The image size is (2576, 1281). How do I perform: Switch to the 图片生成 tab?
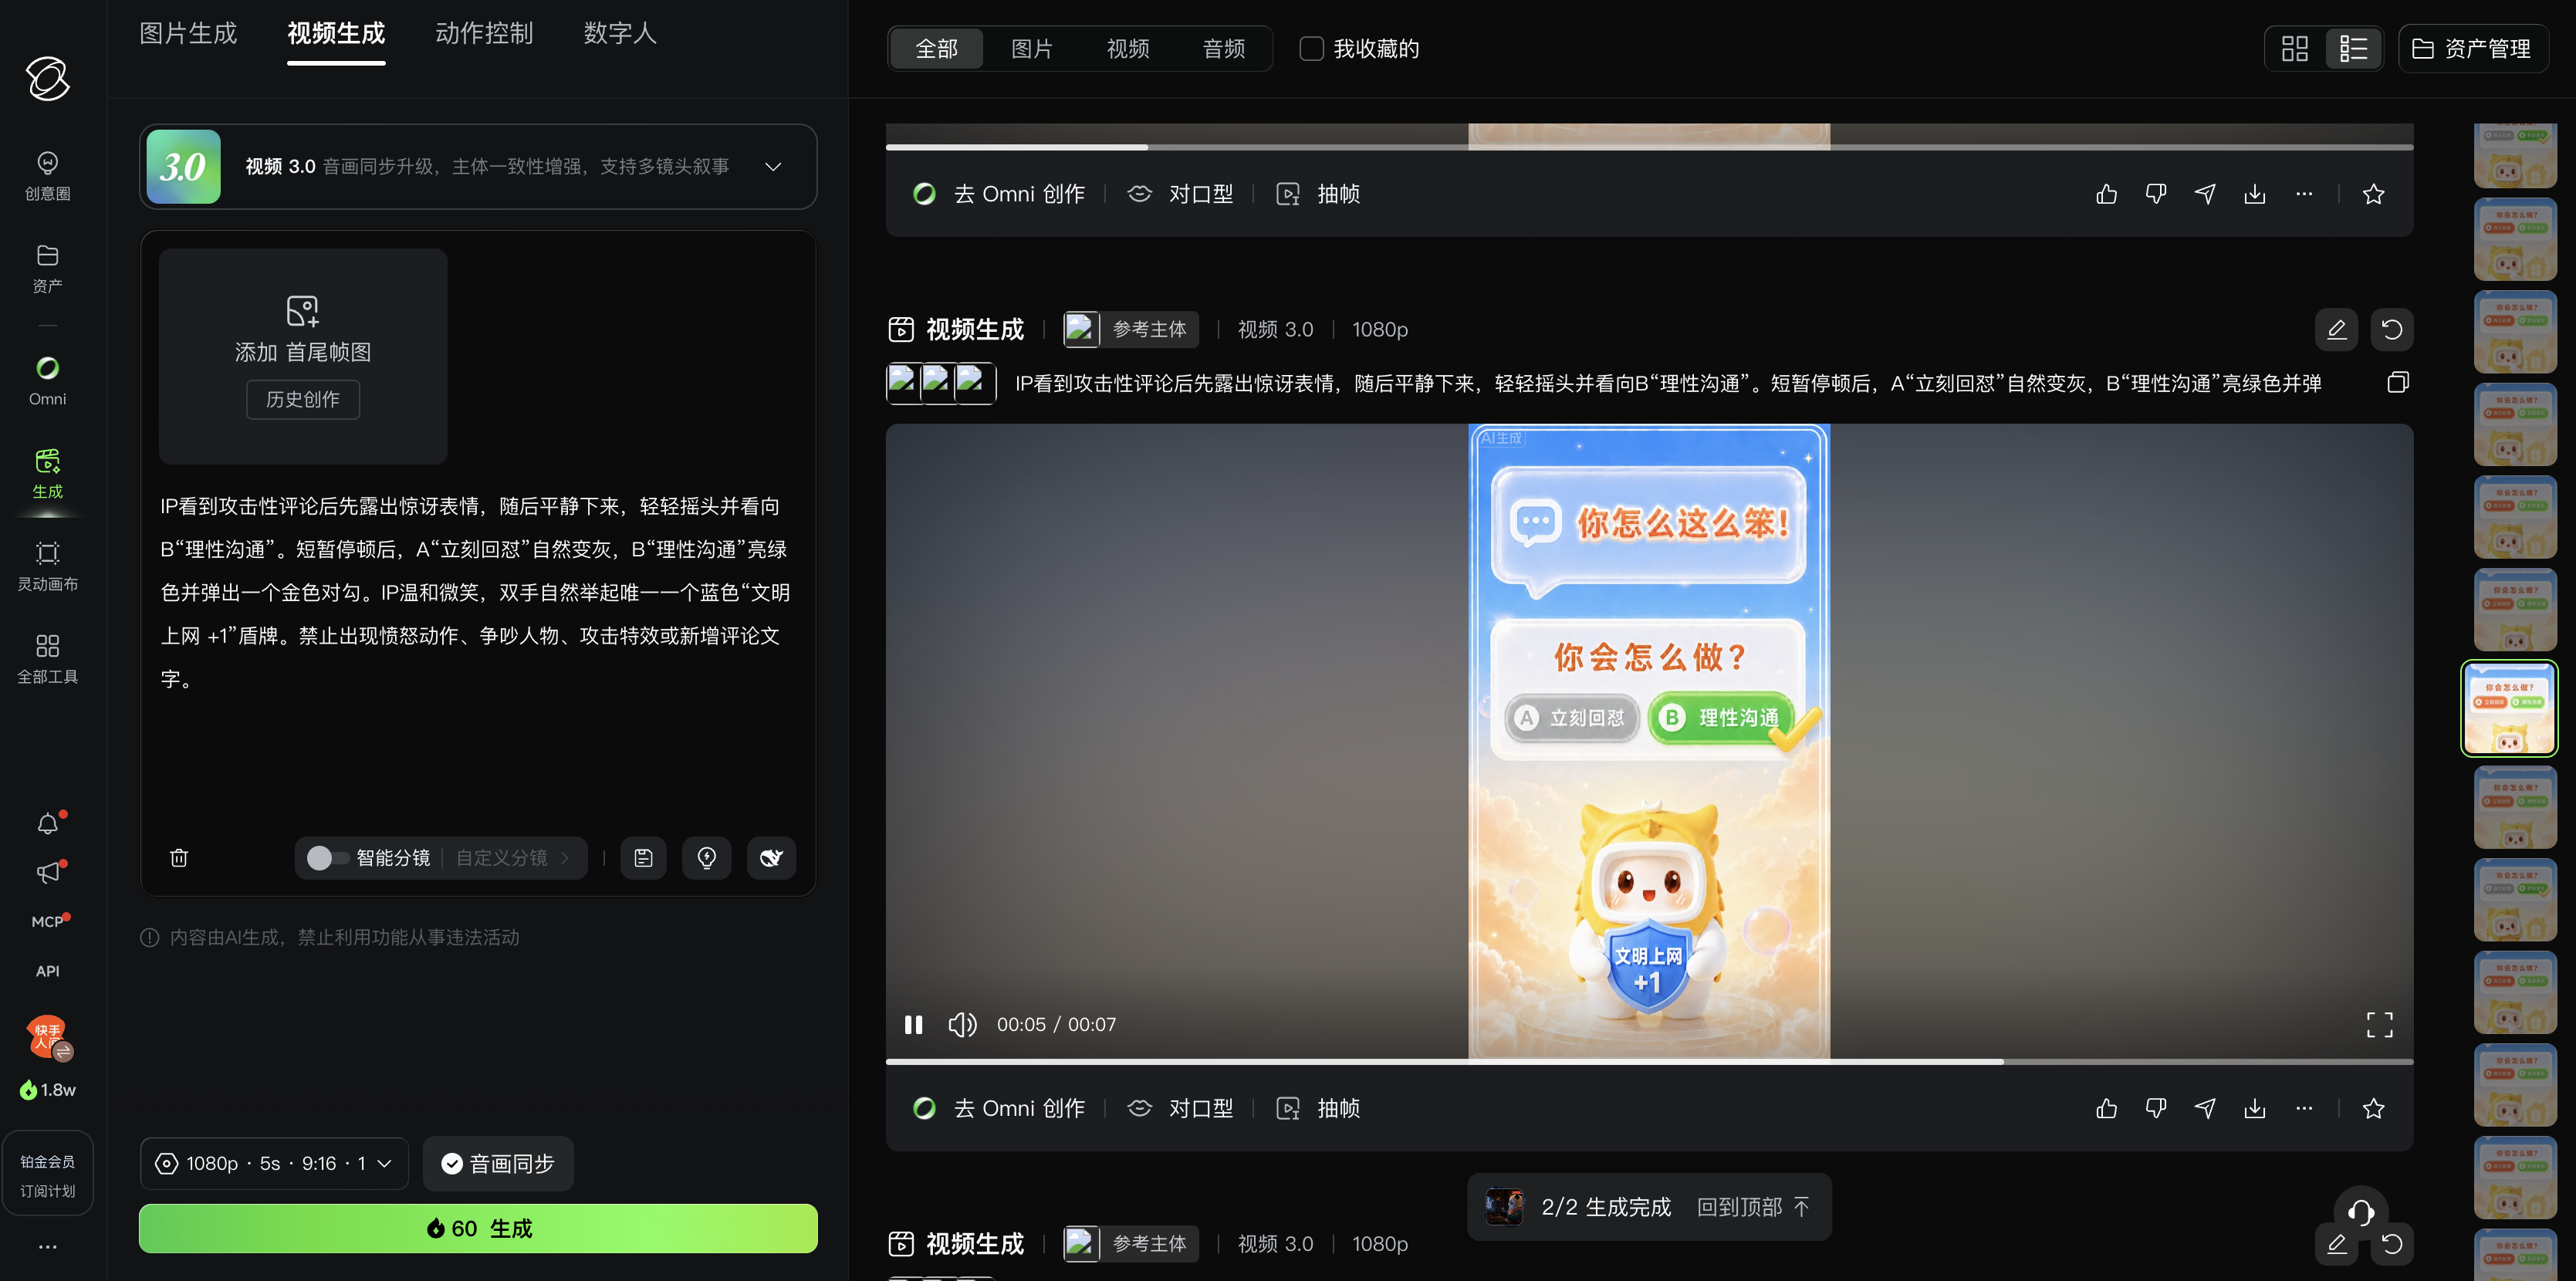coord(188,33)
